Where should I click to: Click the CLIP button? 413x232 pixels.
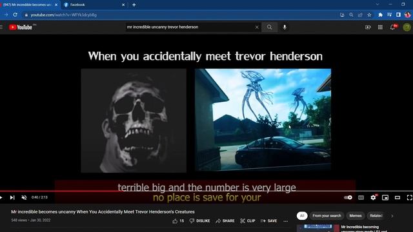(x=248, y=221)
